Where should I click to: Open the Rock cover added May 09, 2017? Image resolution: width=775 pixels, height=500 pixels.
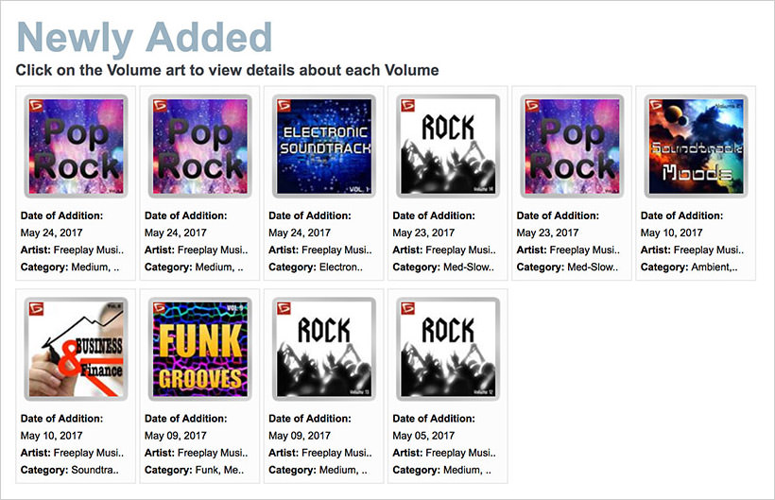coord(324,349)
